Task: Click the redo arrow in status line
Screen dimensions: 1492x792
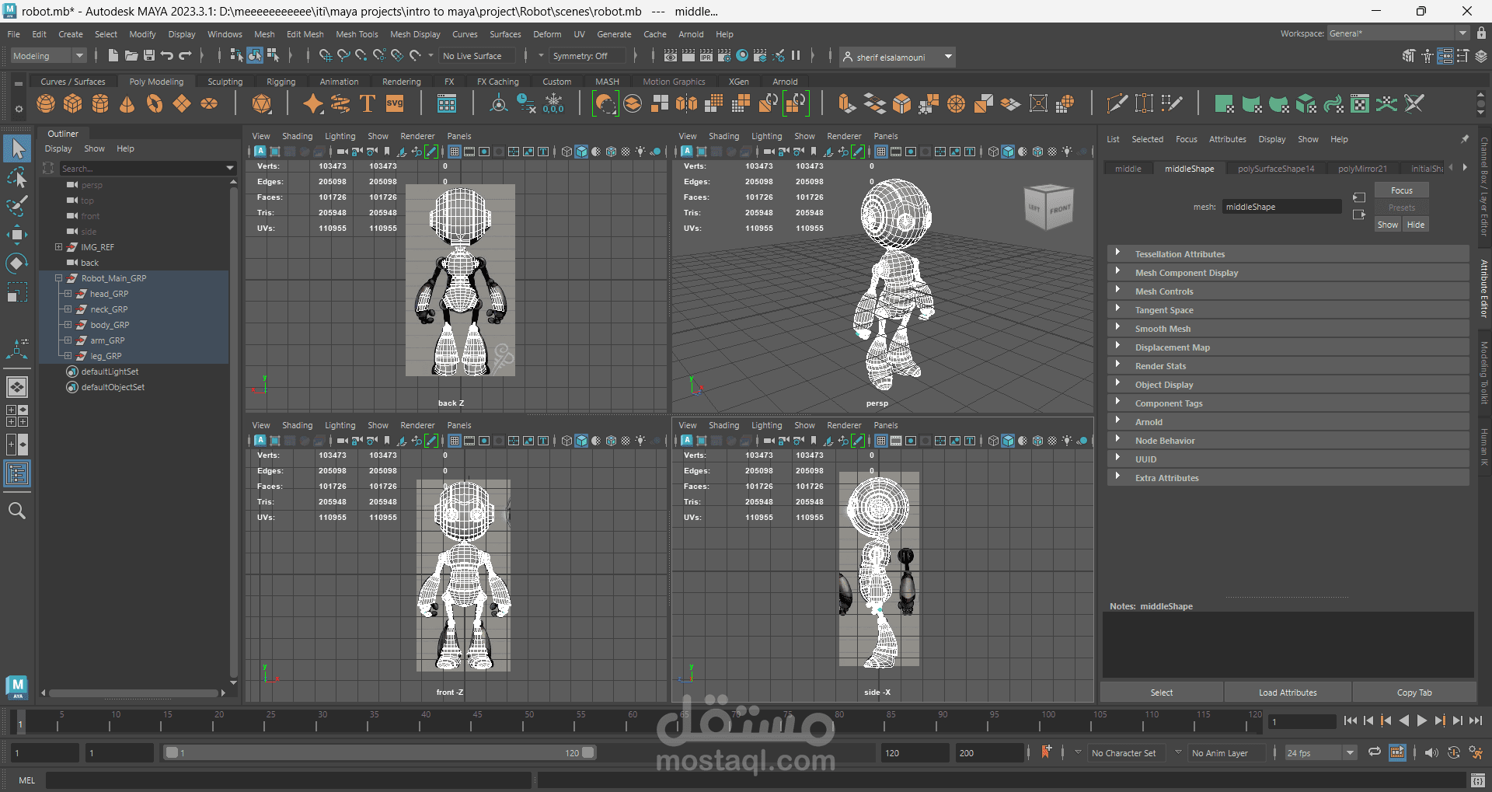Action: pos(185,56)
